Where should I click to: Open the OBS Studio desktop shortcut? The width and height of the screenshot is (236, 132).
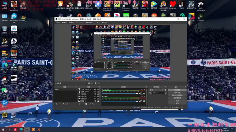pyautogui.click(x=89, y=5)
